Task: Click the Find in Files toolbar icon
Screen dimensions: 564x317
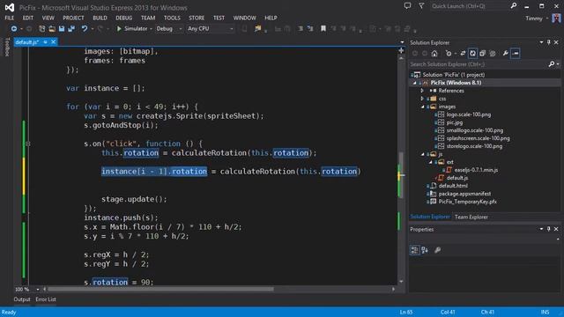Action: 257,29
